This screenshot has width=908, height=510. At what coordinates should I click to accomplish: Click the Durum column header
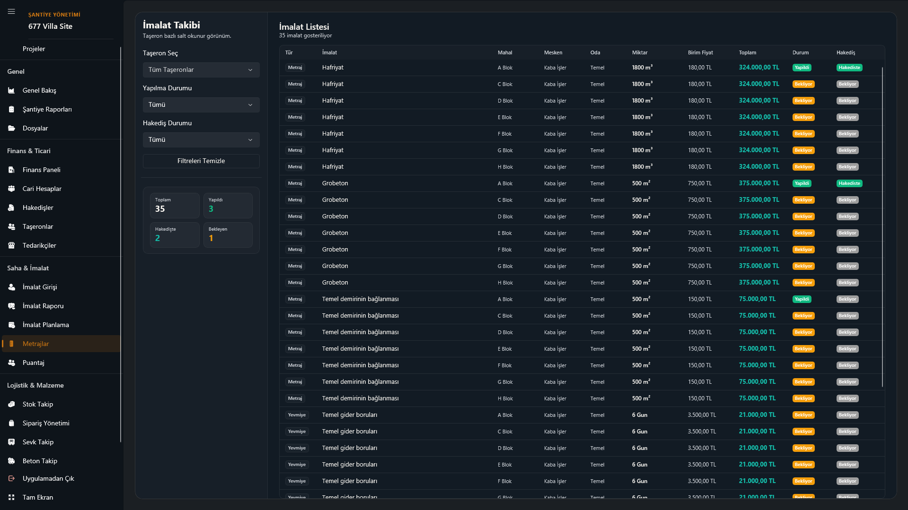tap(801, 52)
